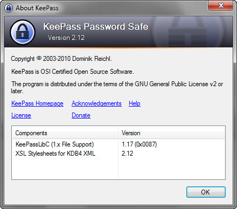Click empty area of components list

pos(119,169)
